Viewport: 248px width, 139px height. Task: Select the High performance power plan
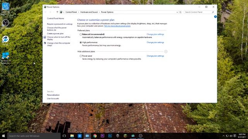(x=81, y=42)
